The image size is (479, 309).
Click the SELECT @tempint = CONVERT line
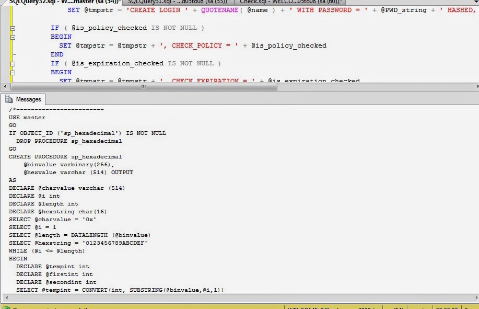(x=120, y=290)
